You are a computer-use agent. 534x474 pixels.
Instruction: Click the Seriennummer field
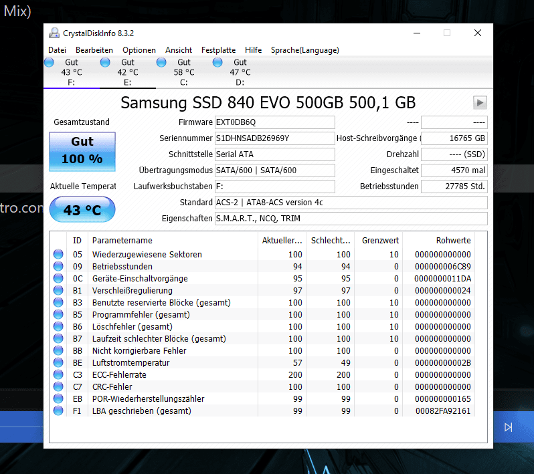[274, 138]
